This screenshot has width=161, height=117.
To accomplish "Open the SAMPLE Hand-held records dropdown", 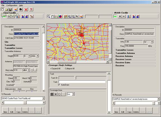I will [x=158, y=99].
